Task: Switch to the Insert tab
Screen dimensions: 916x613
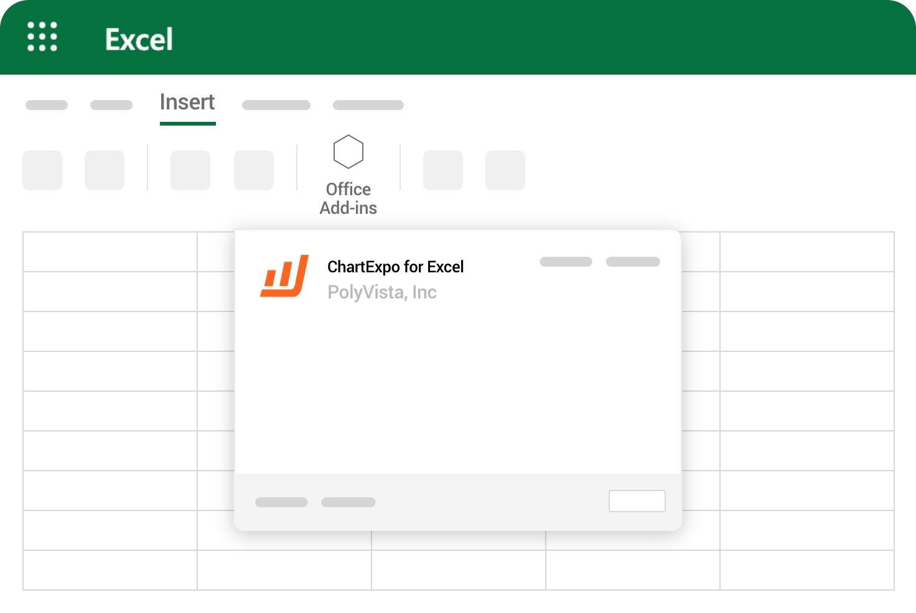Action: (187, 102)
